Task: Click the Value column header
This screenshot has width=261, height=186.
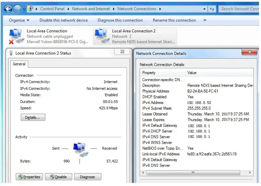Action: pyautogui.click(x=219, y=73)
